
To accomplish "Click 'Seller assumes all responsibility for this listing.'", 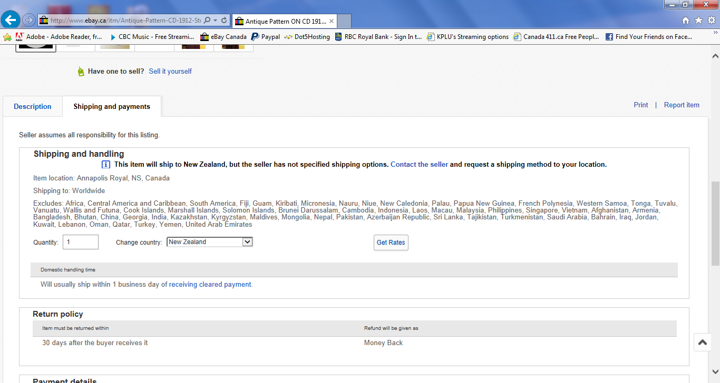I will pyautogui.click(x=89, y=135).
